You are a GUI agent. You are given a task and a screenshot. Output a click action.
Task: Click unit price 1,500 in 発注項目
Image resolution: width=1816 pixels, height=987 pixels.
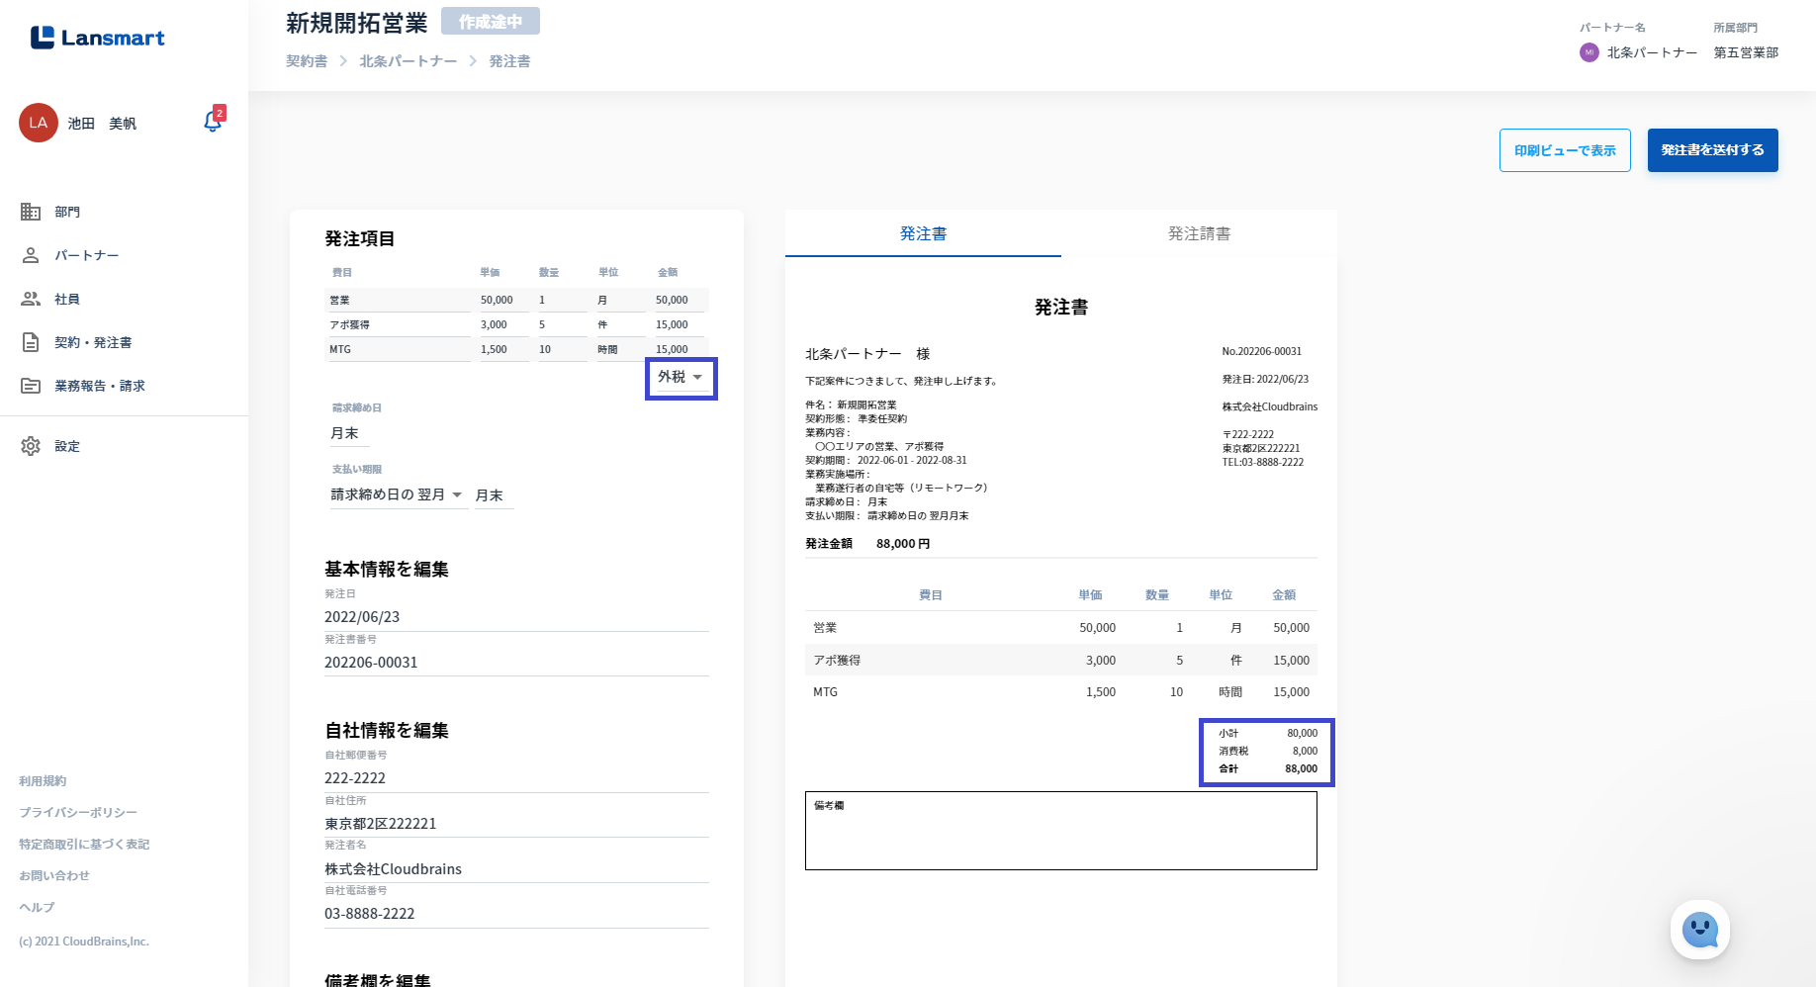(503, 349)
